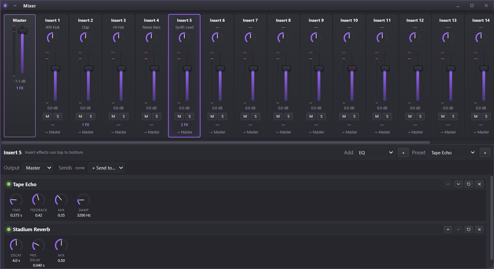
Task: Click the plus button next to EQ
Action: pos(403,153)
